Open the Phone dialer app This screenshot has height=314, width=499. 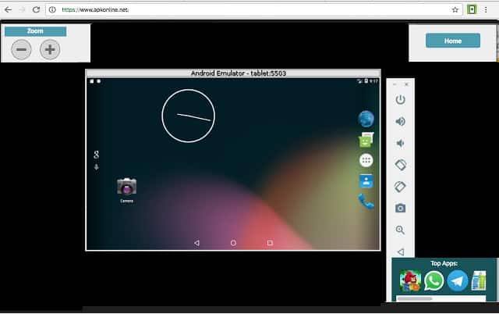point(366,202)
